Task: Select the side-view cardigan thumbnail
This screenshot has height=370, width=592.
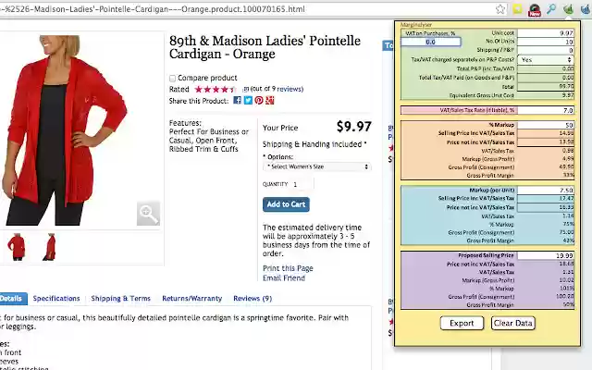Action: 48,246
